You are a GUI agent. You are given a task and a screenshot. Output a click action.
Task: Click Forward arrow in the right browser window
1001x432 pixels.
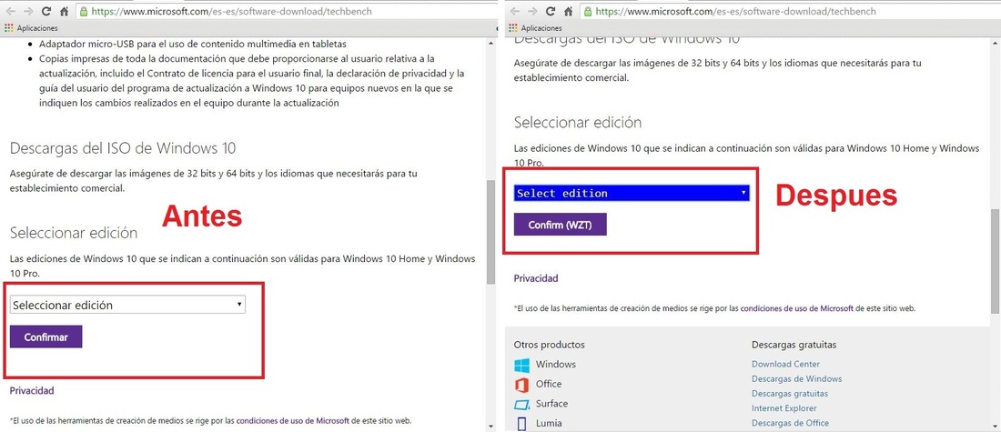[533, 12]
